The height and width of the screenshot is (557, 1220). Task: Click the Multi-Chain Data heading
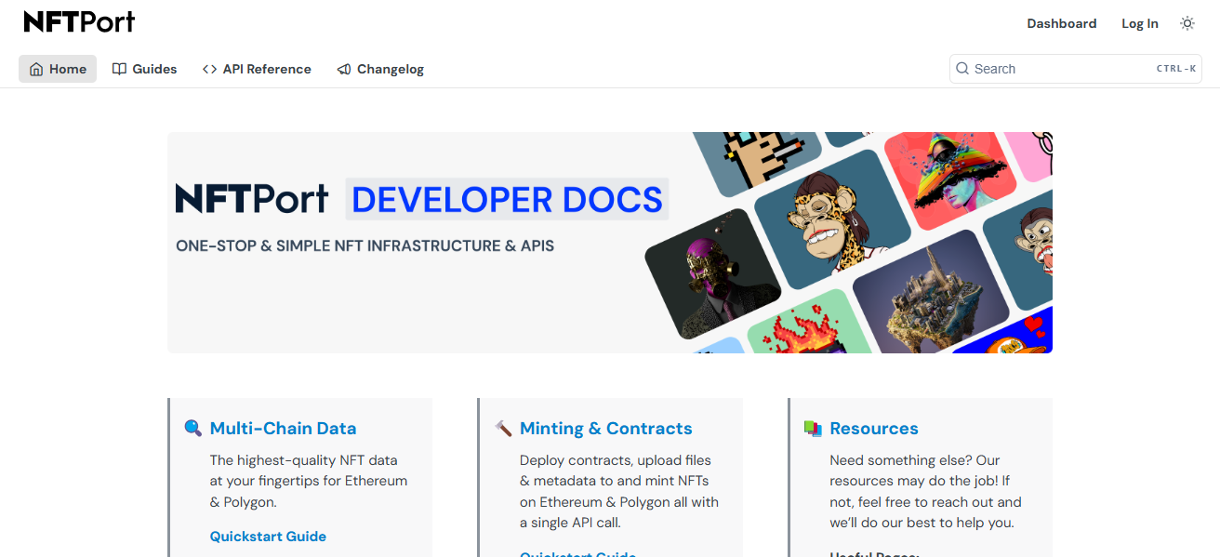(x=284, y=429)
